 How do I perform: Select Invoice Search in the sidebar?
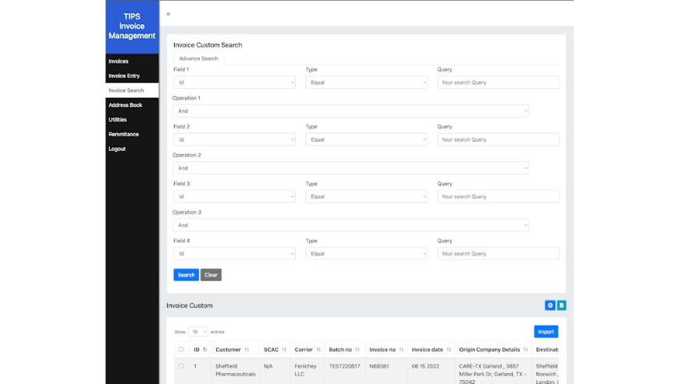[x=132, y=90]
